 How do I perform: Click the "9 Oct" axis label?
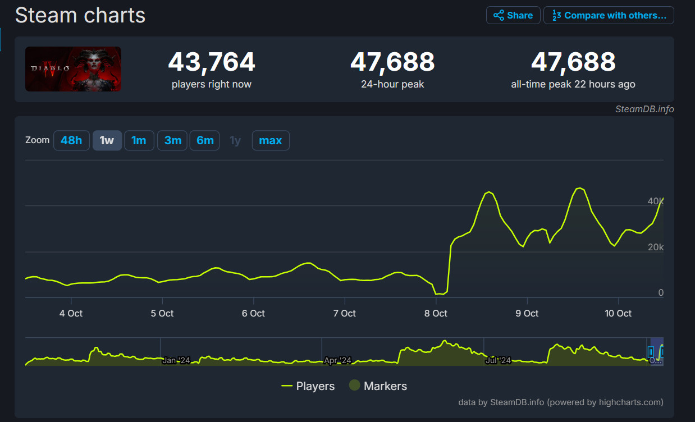pyautogui.click(x=527, y=313)
